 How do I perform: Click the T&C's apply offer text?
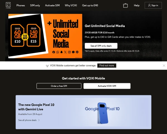pos(112,51)
